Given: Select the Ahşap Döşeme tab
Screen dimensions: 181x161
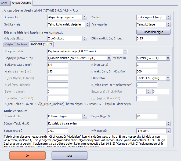Looking at the screenshot, I should click(21, 3).
